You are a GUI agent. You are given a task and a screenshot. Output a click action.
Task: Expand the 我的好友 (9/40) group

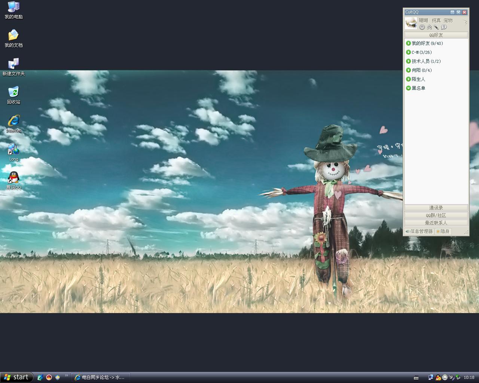[x=427, y=43]
